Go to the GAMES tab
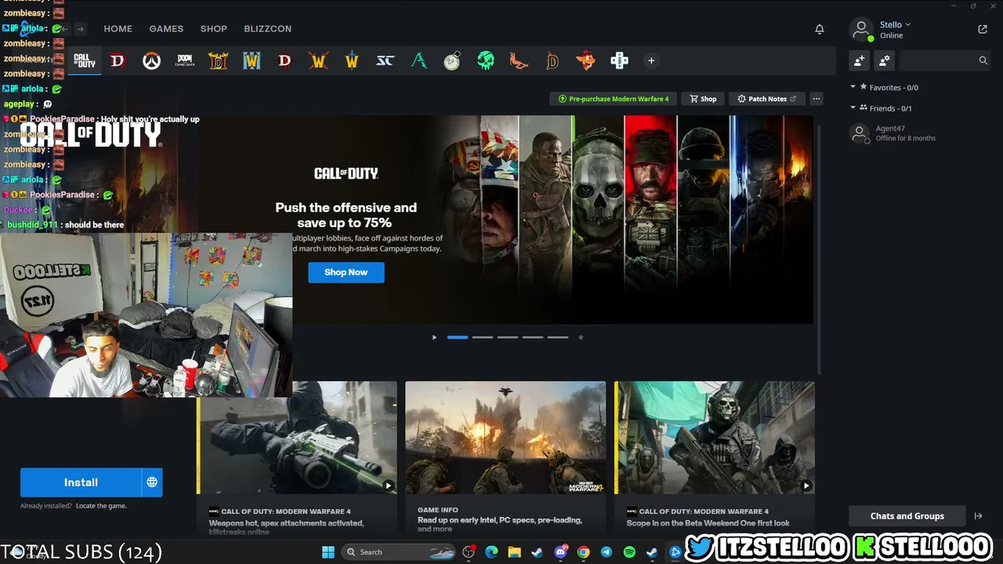Viewport: 1003px width, 564px height. [x=166, y=29]
